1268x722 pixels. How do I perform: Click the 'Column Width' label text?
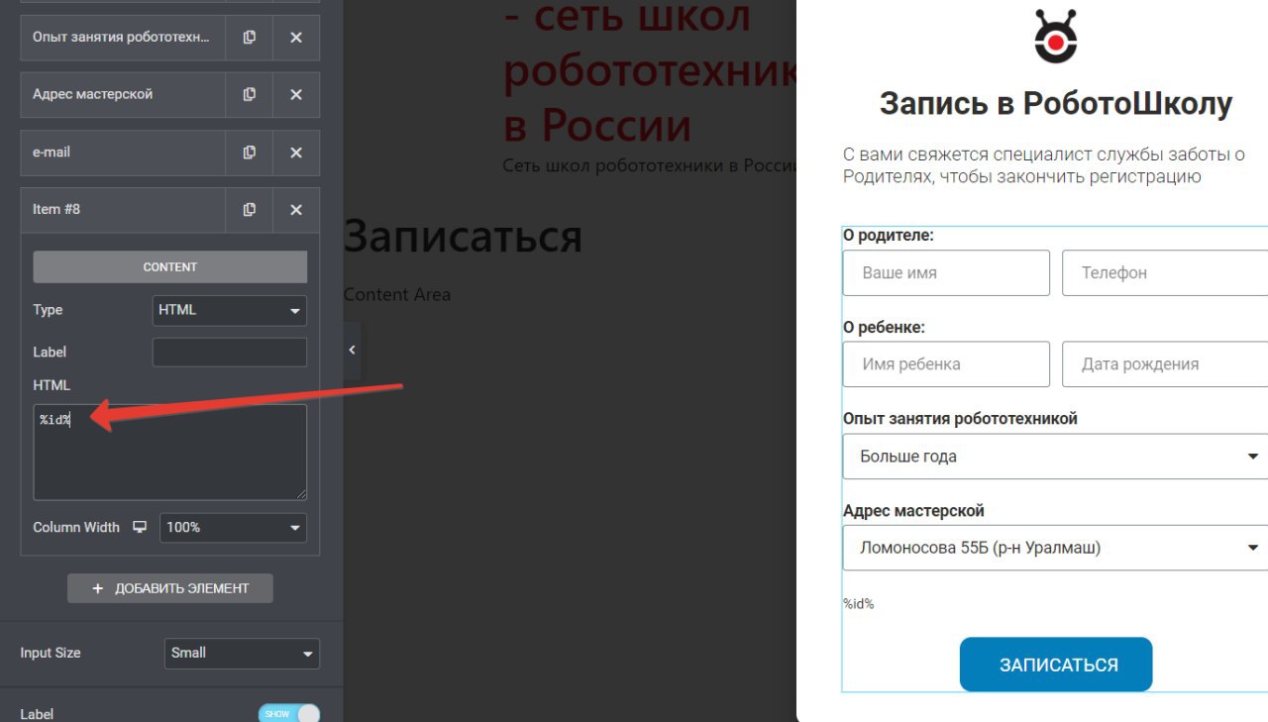(x=76, y=527)
